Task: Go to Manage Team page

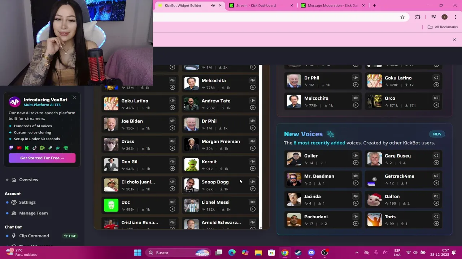Action: pos(33,213)
